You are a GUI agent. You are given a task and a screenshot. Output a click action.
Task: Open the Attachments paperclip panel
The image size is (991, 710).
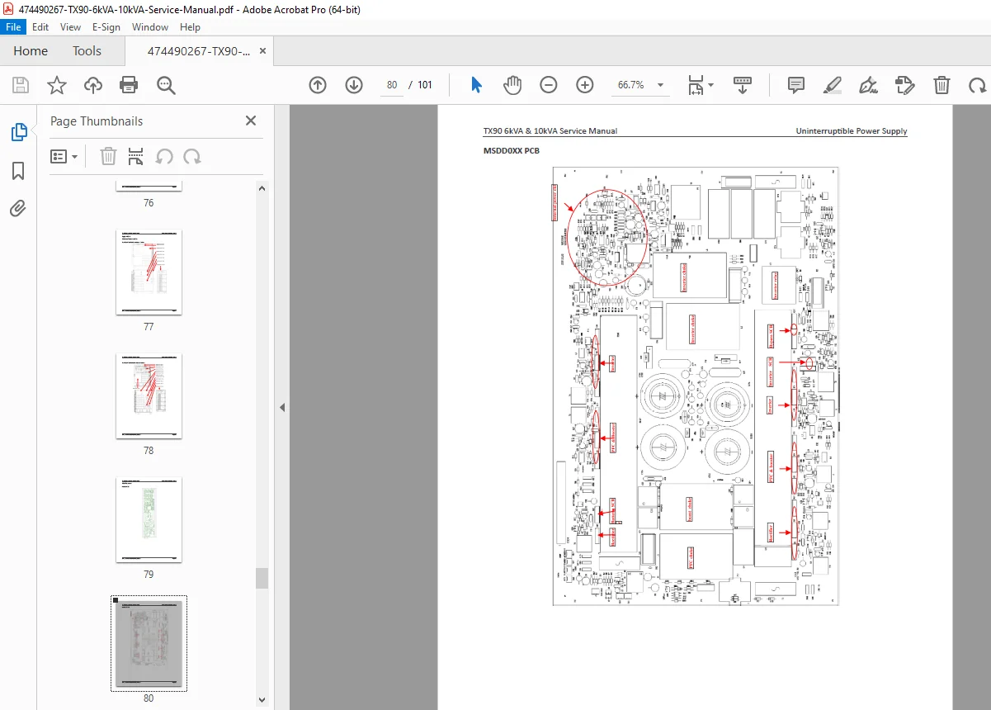(x=18, y=209)
